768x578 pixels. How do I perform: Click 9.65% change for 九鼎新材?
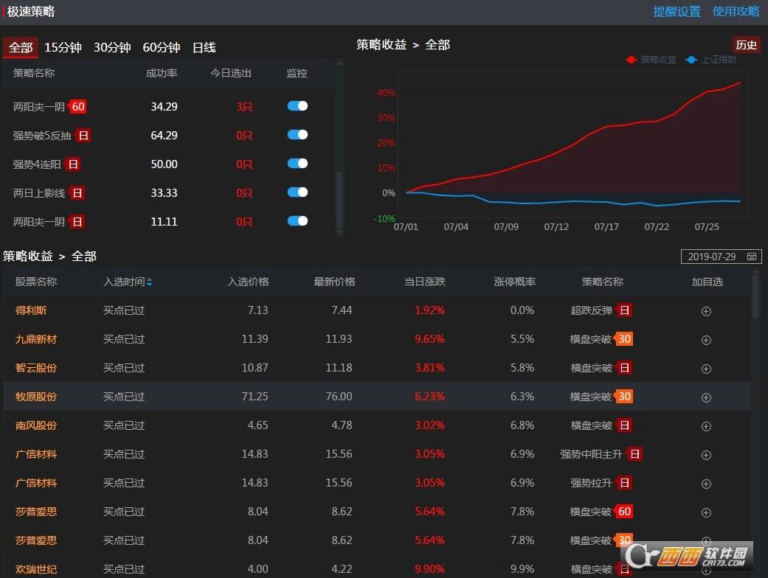click(x=429, y=339)
